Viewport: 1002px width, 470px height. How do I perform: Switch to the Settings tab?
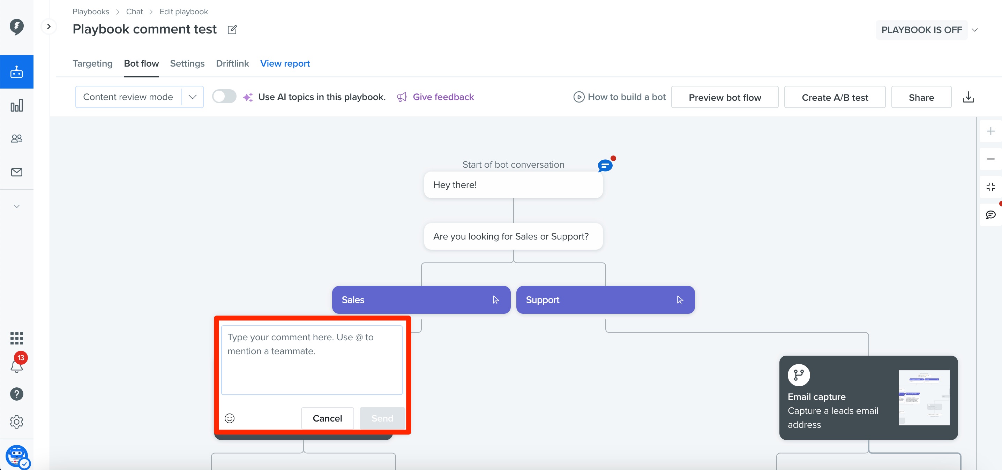point(187,63)
